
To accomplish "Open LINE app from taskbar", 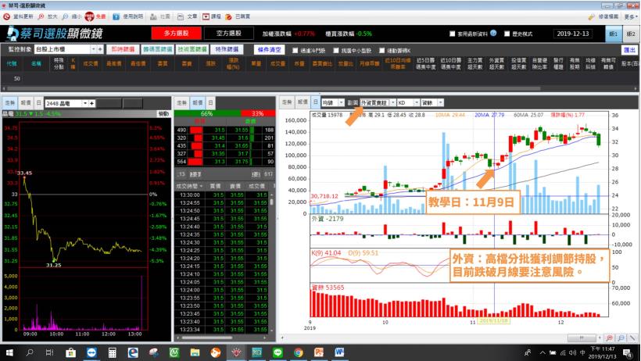I will click(278, 352).
